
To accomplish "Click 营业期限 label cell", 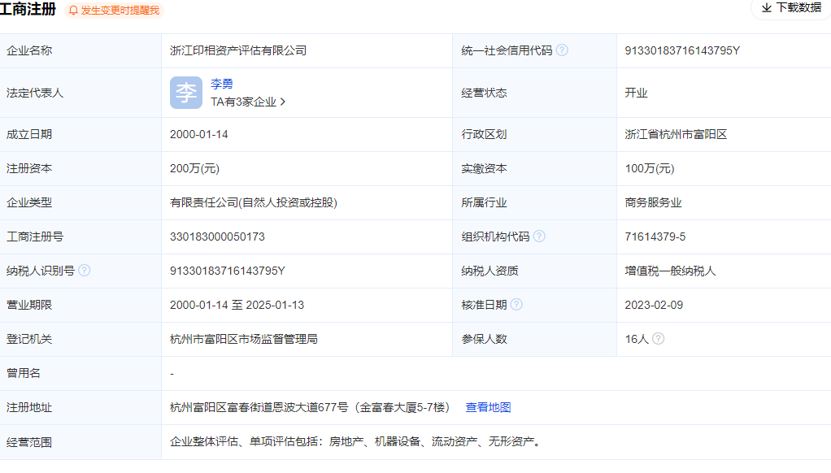I will 80,305.
